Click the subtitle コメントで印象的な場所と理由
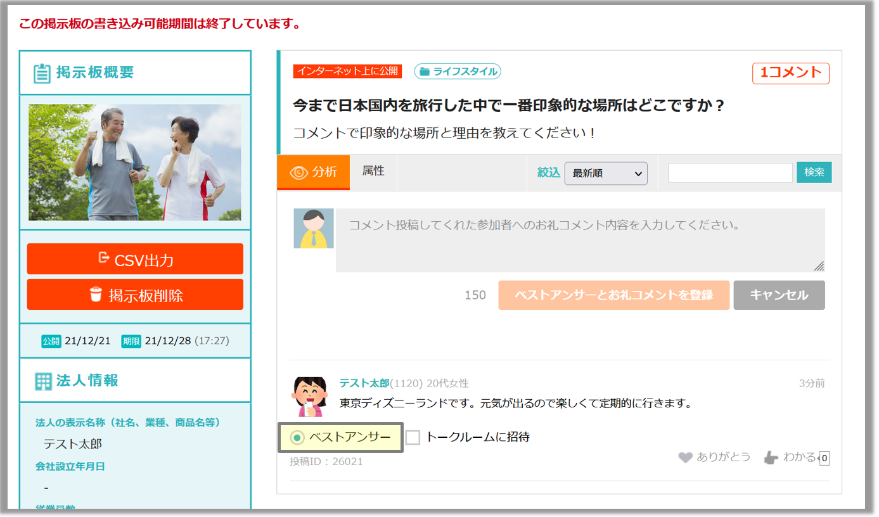The image size is (879, 517). point(445,134)
